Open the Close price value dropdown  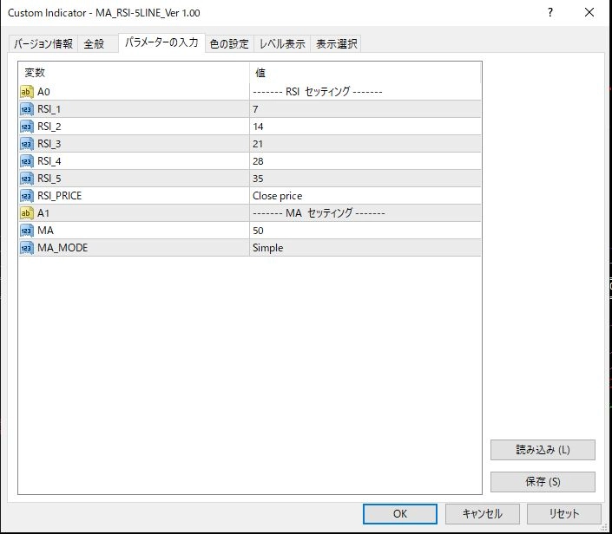coord(365,196)
